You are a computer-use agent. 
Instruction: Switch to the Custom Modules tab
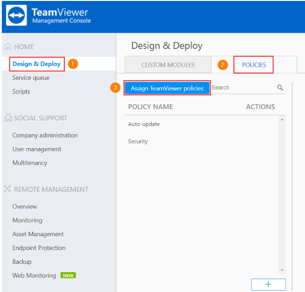pos(168,65)
